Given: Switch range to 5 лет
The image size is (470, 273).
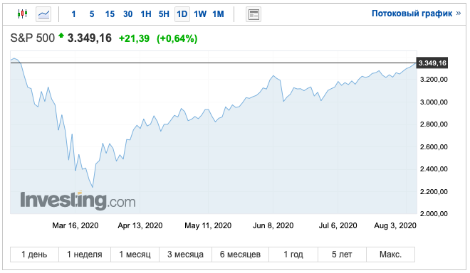Looking at the screenshot, I should click(x=342, y=255).
